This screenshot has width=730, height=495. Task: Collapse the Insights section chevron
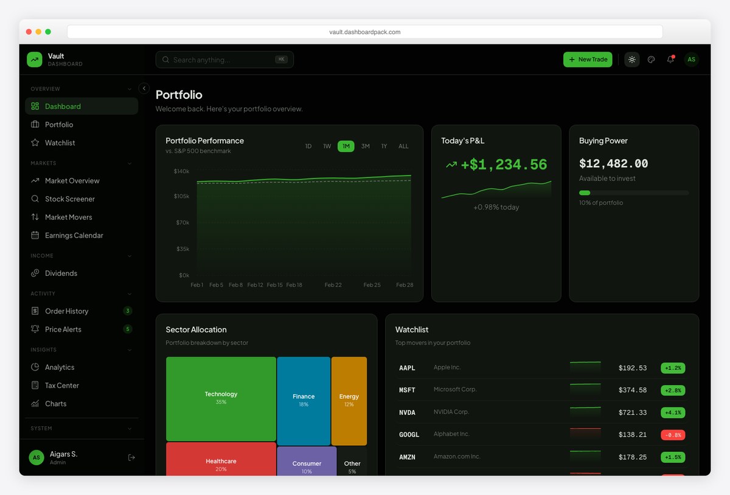tap(130, 350)
